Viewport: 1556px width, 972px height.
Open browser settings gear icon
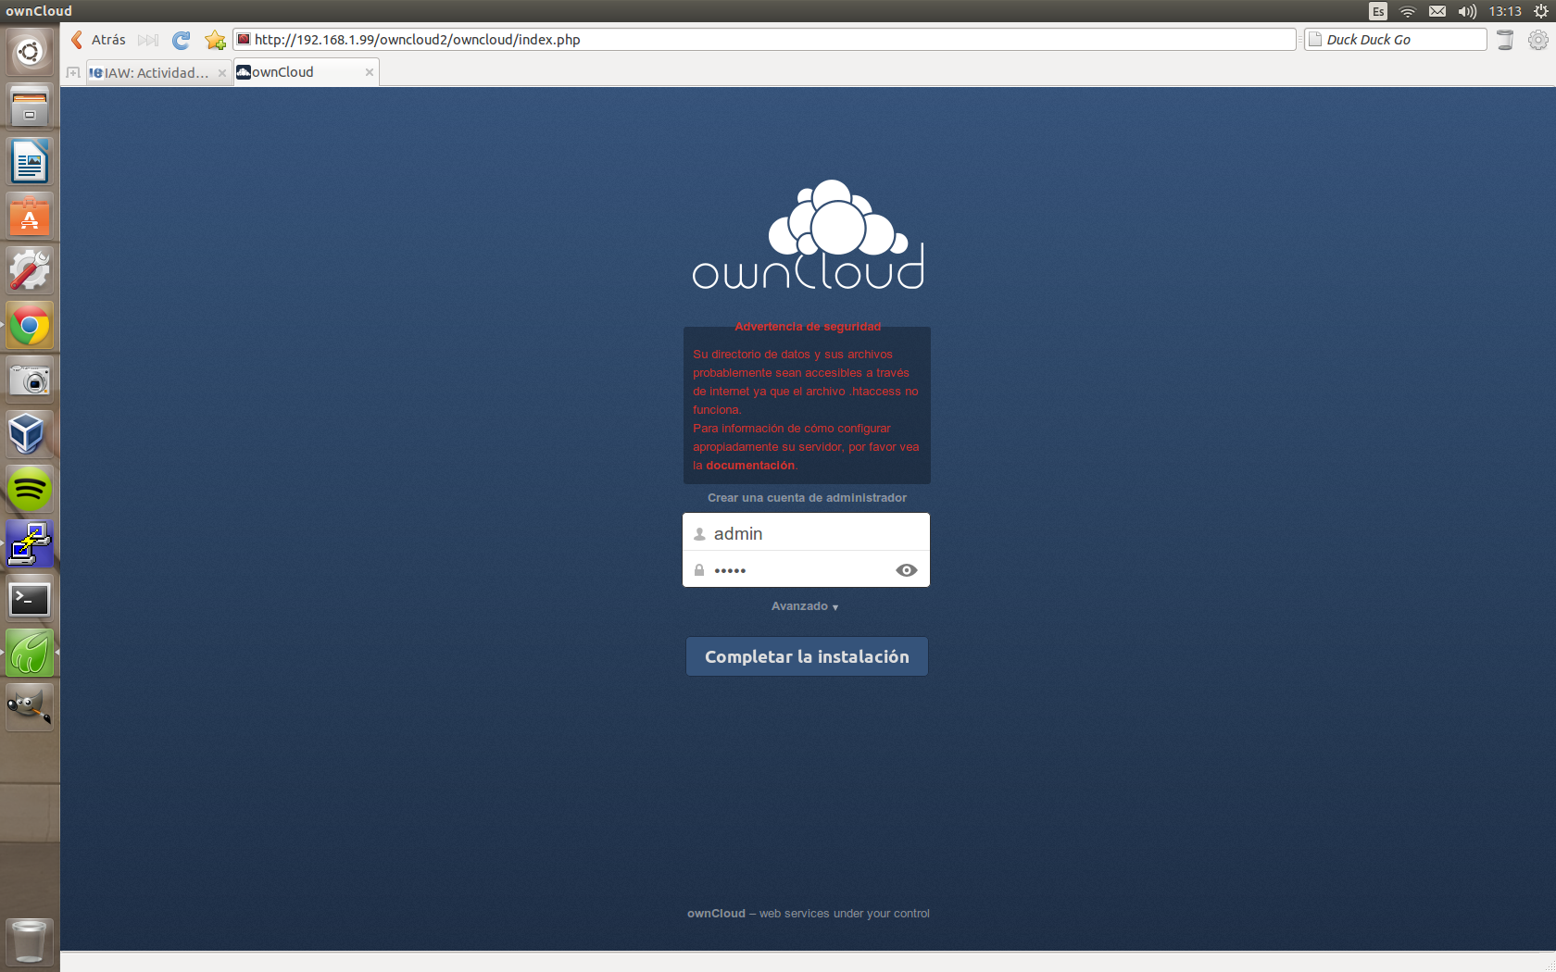(1537, 40)
